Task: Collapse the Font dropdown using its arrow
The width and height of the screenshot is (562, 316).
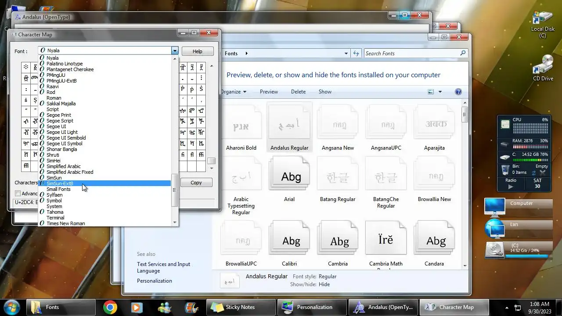Action: (x=175, y=50)
